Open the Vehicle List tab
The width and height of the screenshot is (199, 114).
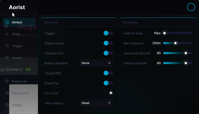coord(20,93)
